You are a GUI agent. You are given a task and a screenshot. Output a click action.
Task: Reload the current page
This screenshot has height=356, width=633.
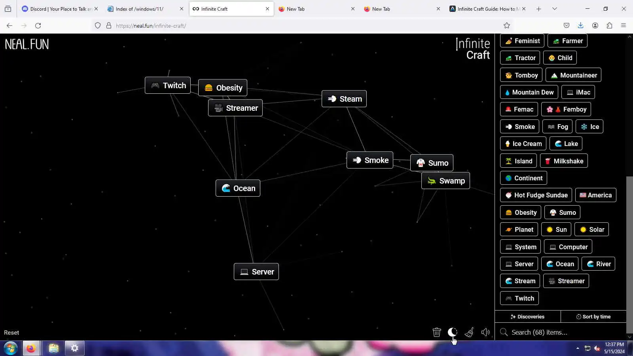[38, 26]
